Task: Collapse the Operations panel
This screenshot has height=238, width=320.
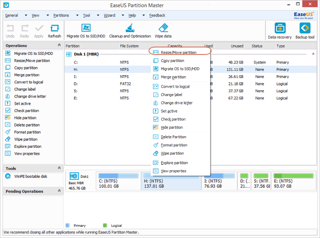Action: coord(59,45)
